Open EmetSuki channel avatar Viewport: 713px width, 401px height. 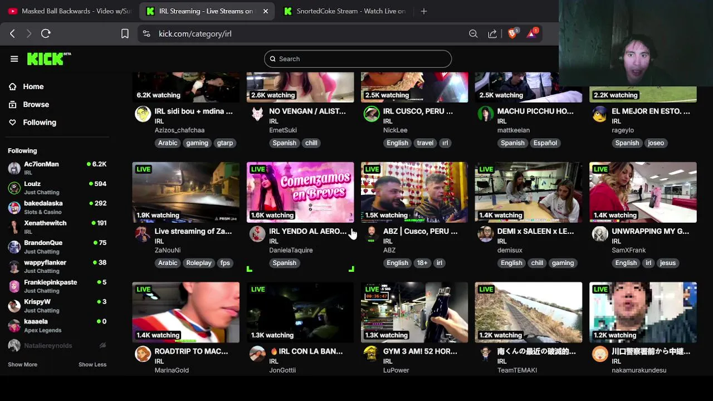coord(257,114)
